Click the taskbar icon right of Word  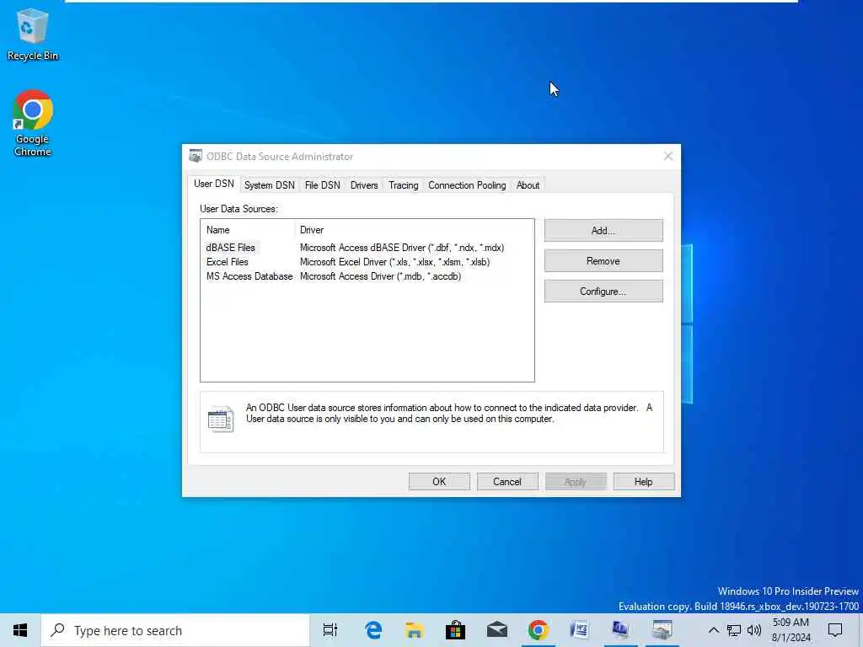(x=621, y=630)
